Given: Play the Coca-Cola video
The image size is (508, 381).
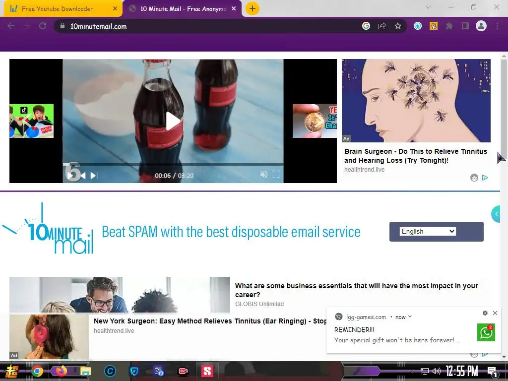Looking at the screenshot, I should click(173, 121).
